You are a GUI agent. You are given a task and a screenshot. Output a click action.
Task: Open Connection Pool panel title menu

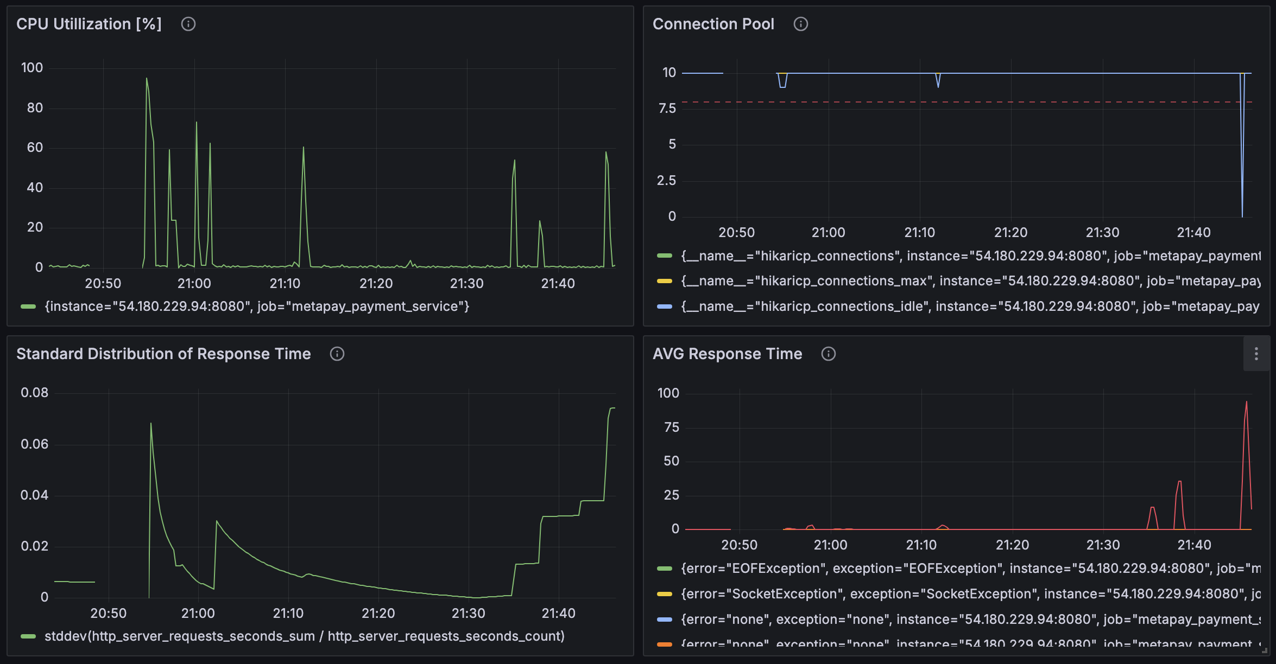point(713,24)
